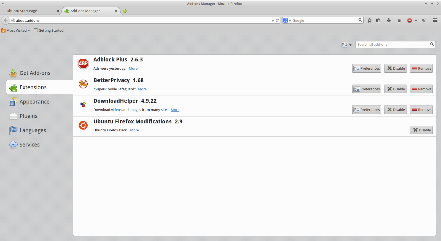This screenshot has height=241, width=441.
Task: Open DownloadHelper Preferences
Action: [367, 110]
